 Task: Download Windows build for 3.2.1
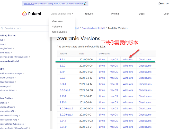(128, 60)
